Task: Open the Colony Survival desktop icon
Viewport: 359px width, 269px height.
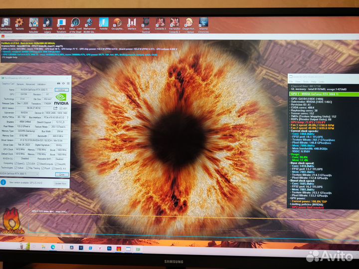Action: click(146, 22)
